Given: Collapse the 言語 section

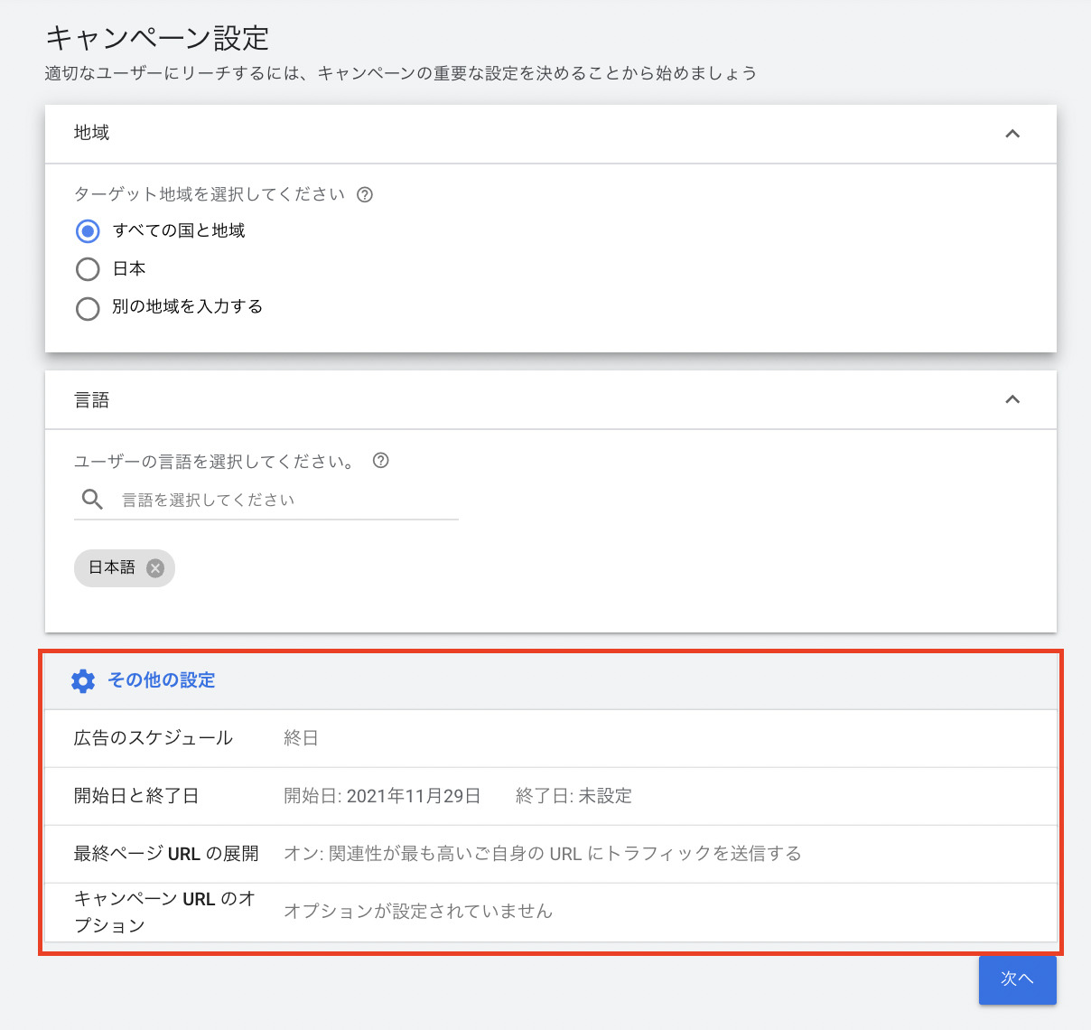Looking at the screenshot, I should tap(1012, 399).
